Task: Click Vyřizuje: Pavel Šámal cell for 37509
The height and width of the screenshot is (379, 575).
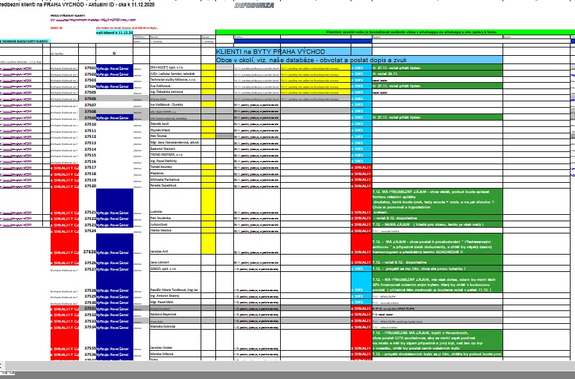Action: coord(114,118)
